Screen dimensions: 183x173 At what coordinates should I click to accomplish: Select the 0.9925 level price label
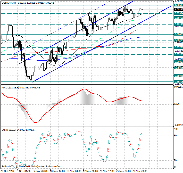pos(178,24)
